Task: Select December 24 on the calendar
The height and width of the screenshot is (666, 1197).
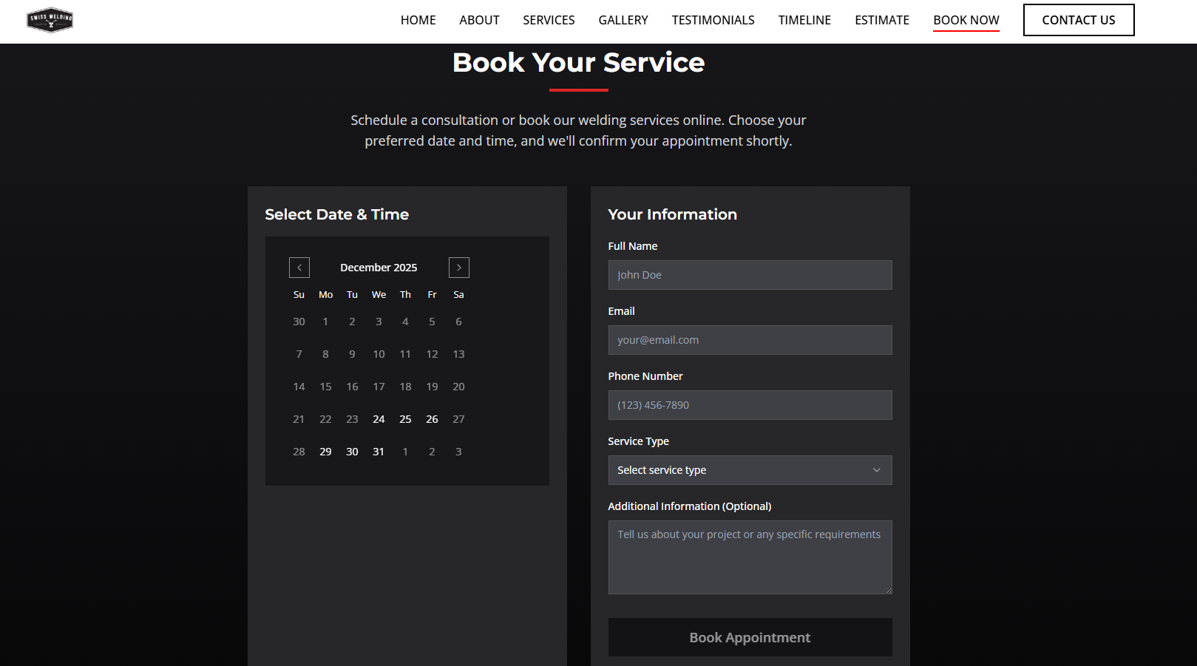Action: (379, 419)
